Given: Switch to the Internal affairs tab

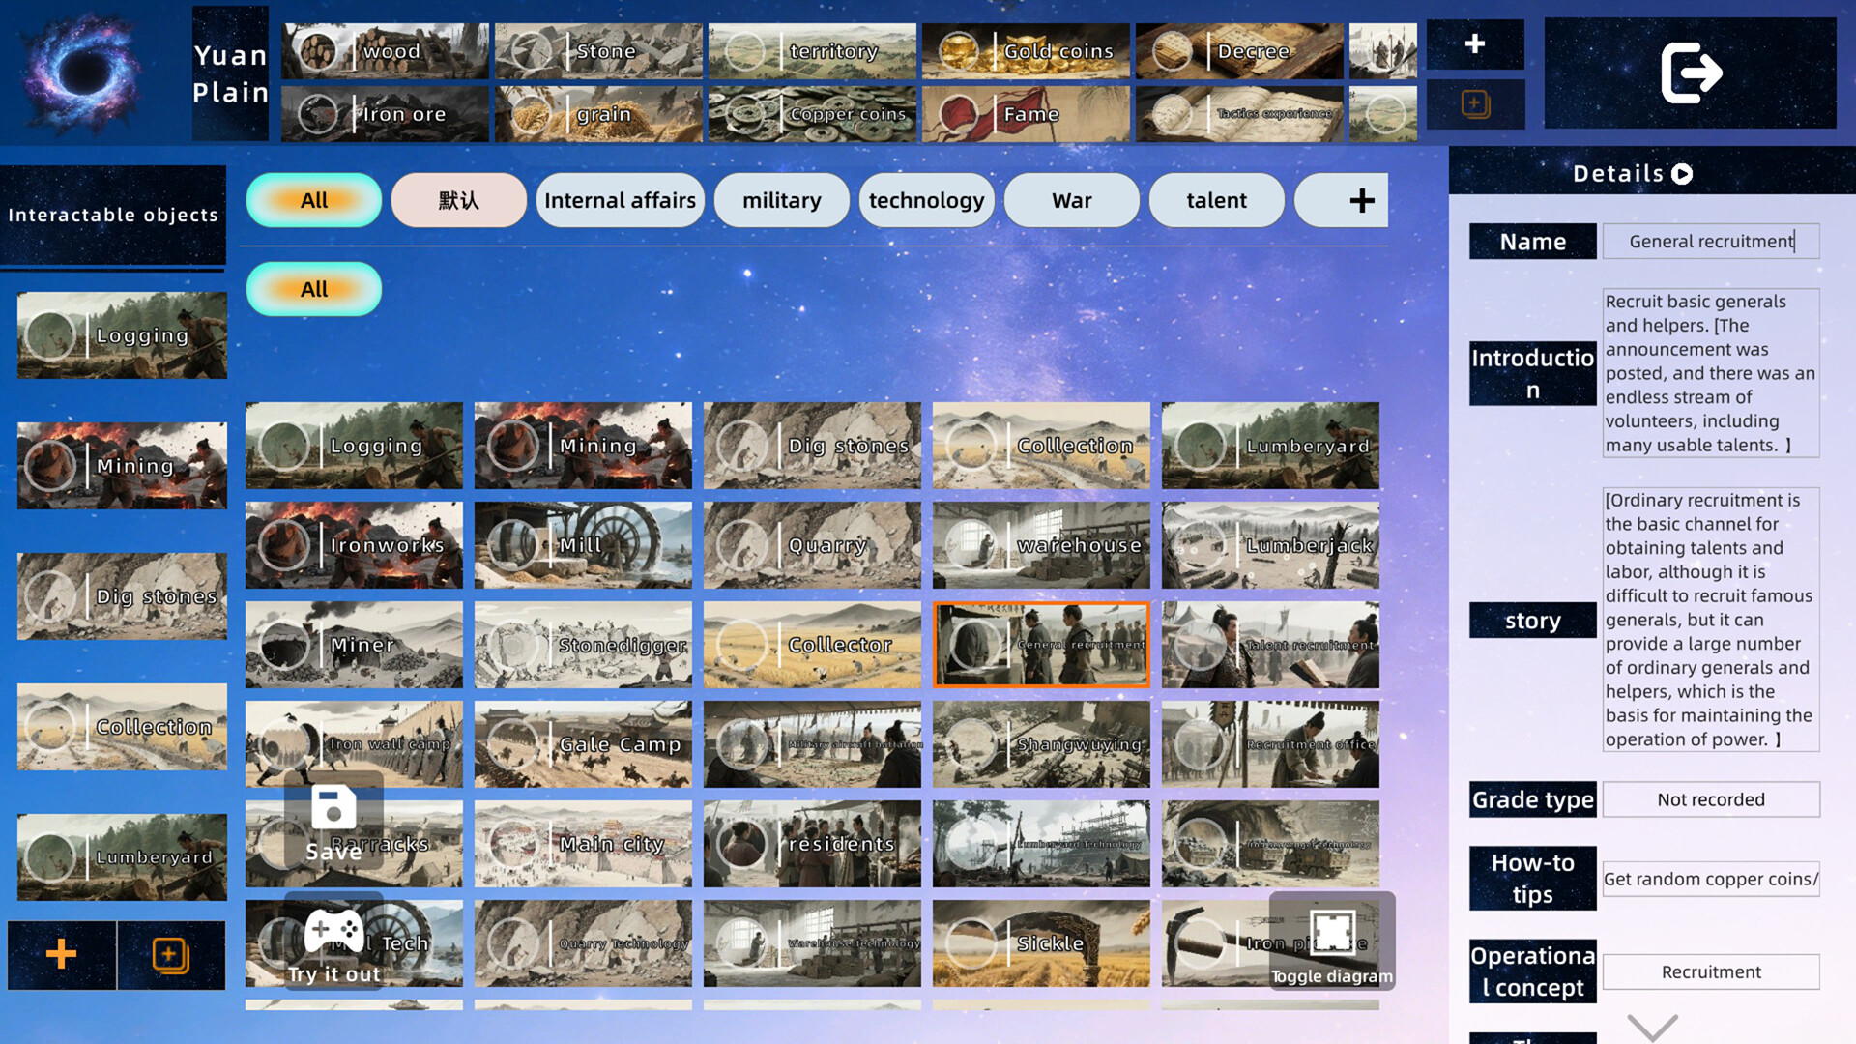Looking at the screenshot, I should 620,200.
